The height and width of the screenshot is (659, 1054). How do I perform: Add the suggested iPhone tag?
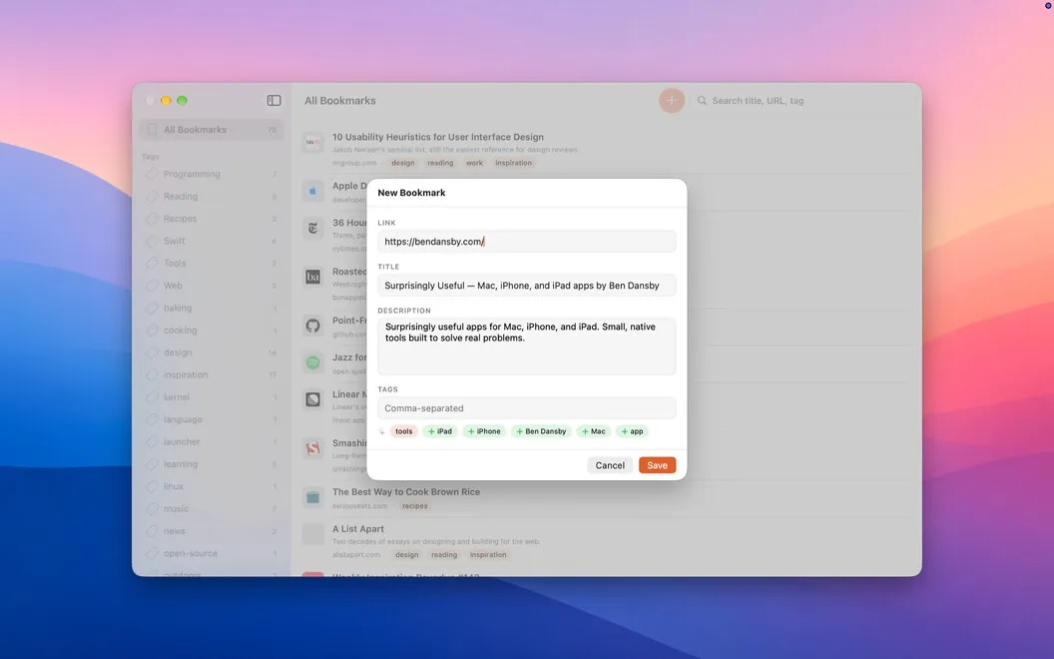[x=484, y=431]
